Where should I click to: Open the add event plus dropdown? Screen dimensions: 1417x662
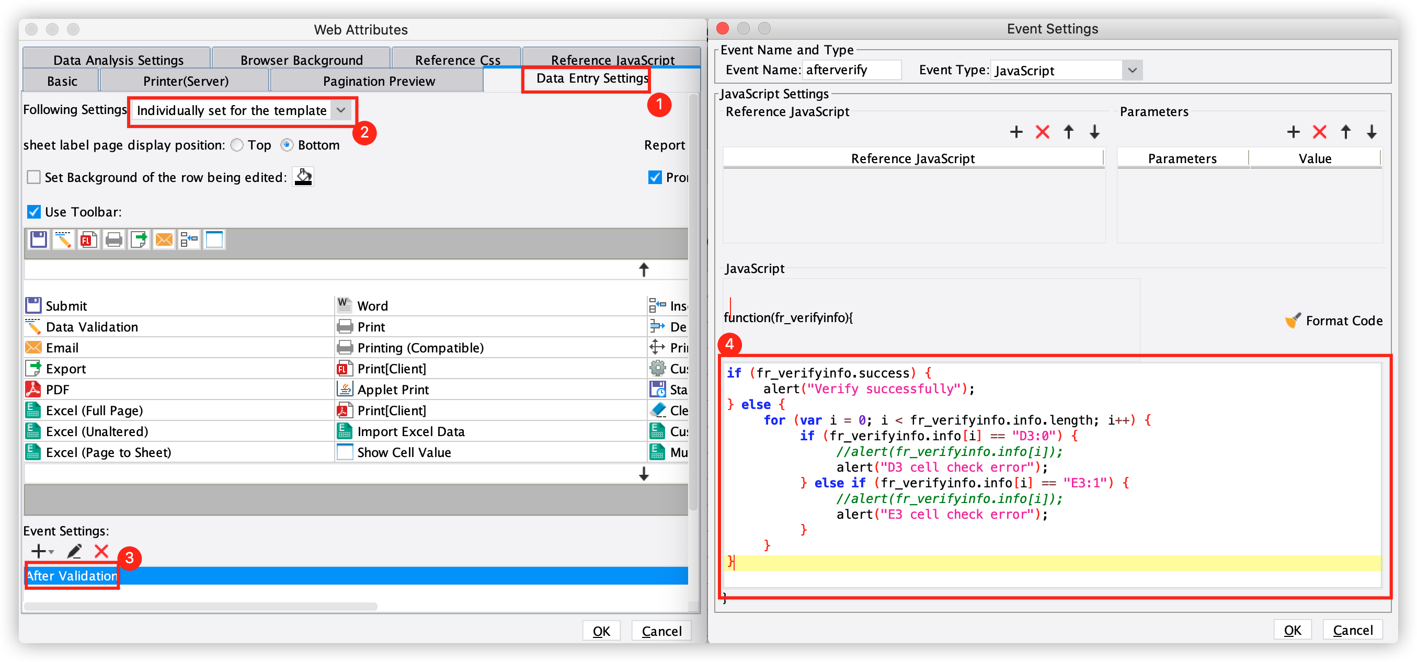[x=42, y=551]
